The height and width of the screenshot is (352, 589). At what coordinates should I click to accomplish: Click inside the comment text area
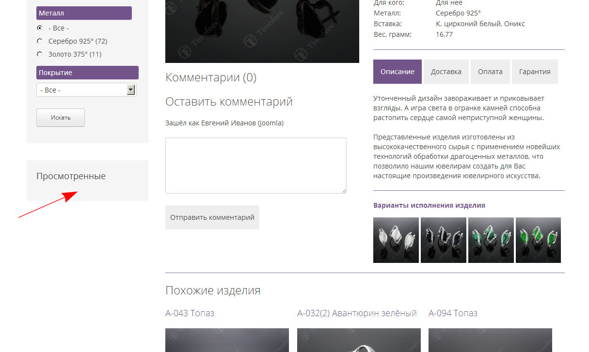pos(255,166)
